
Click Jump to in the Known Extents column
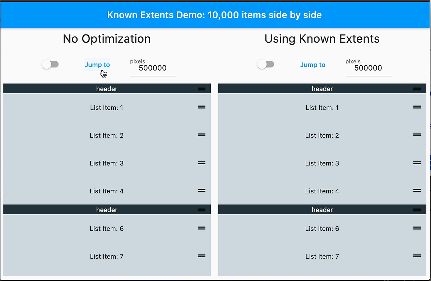pos(312,65)
